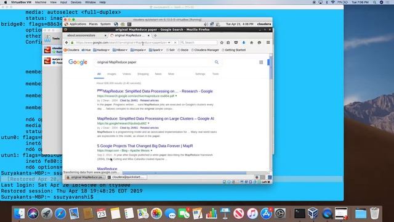The image size is (394, 222).
Task: Open the VirtualBox Devices menu
Action: [x=76, y=2]
